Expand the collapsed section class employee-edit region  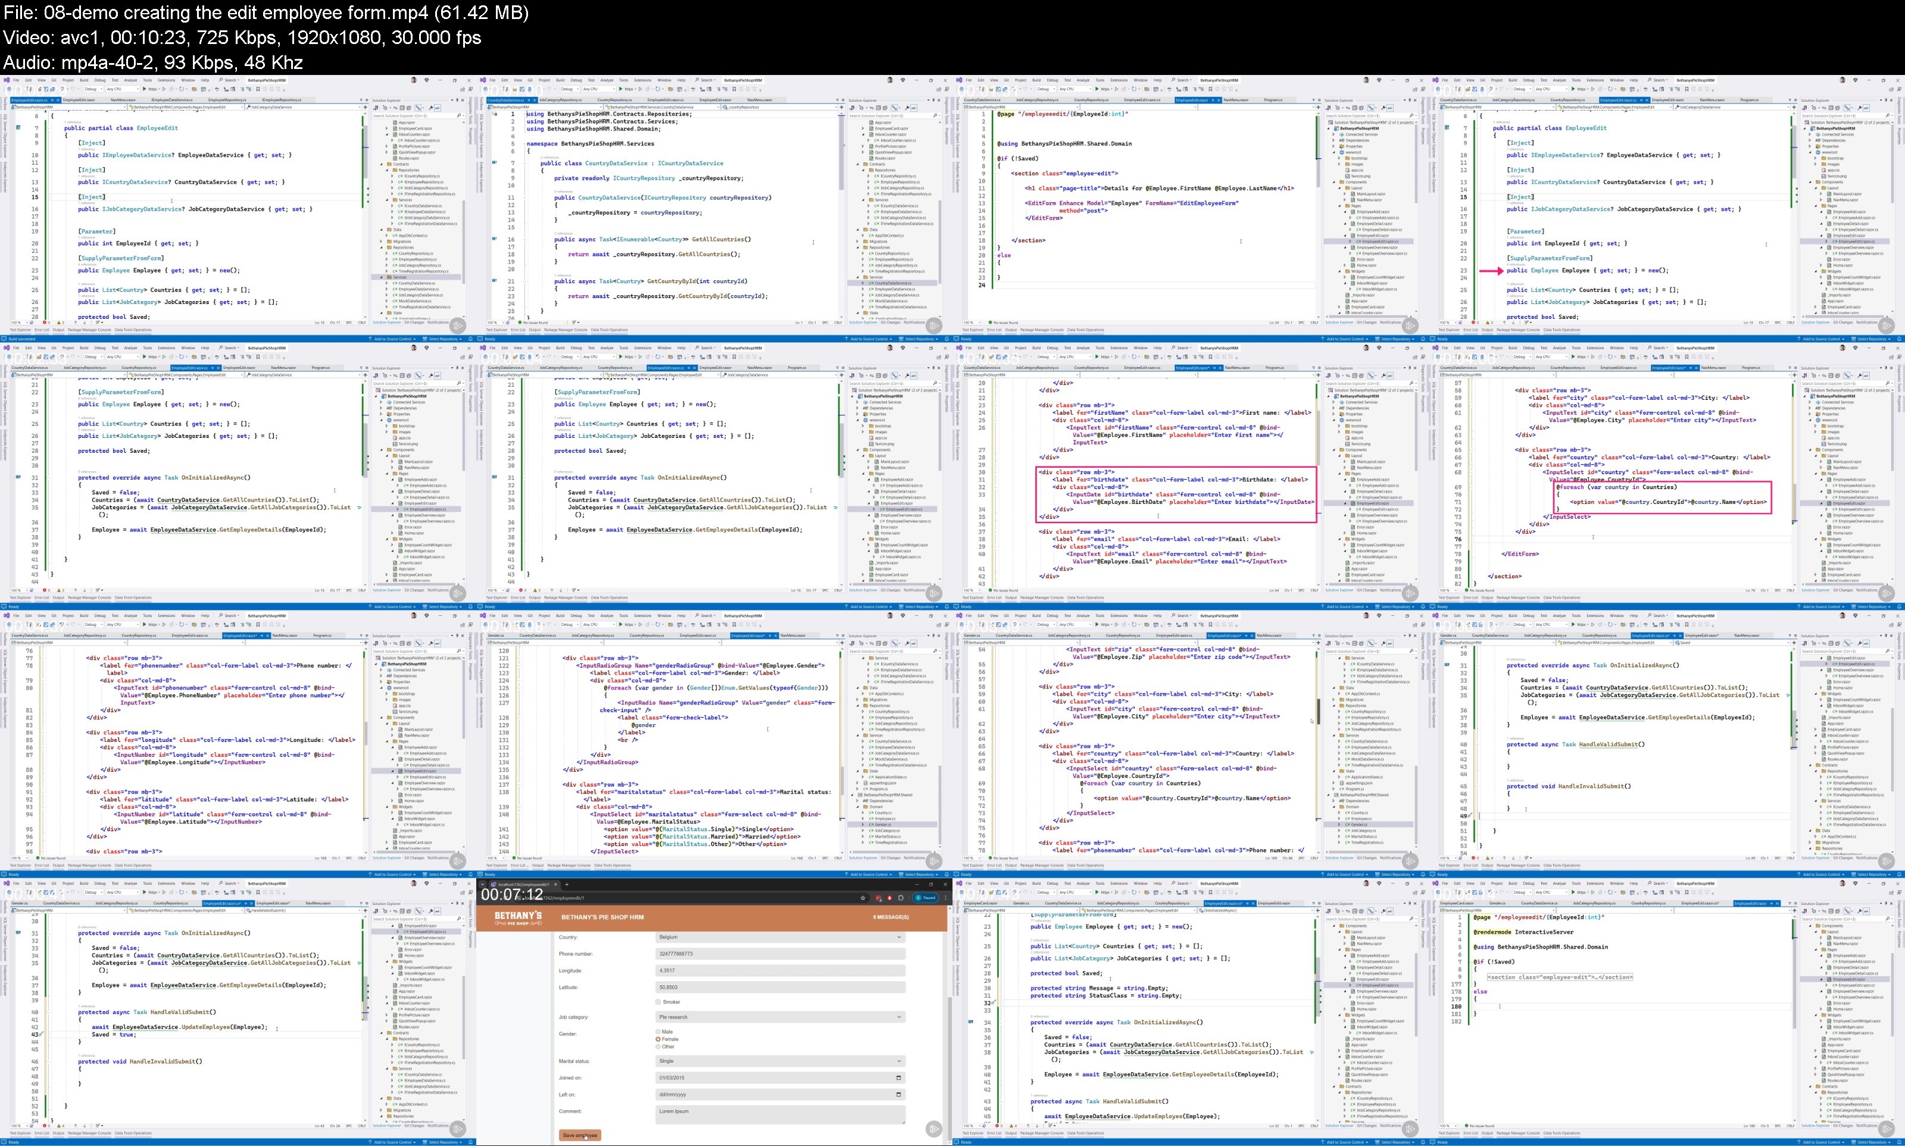(1560, 977)
